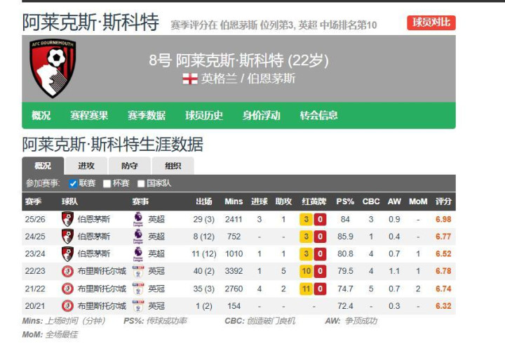Open the 赛程赛果 navigation item

click(89, 115)
